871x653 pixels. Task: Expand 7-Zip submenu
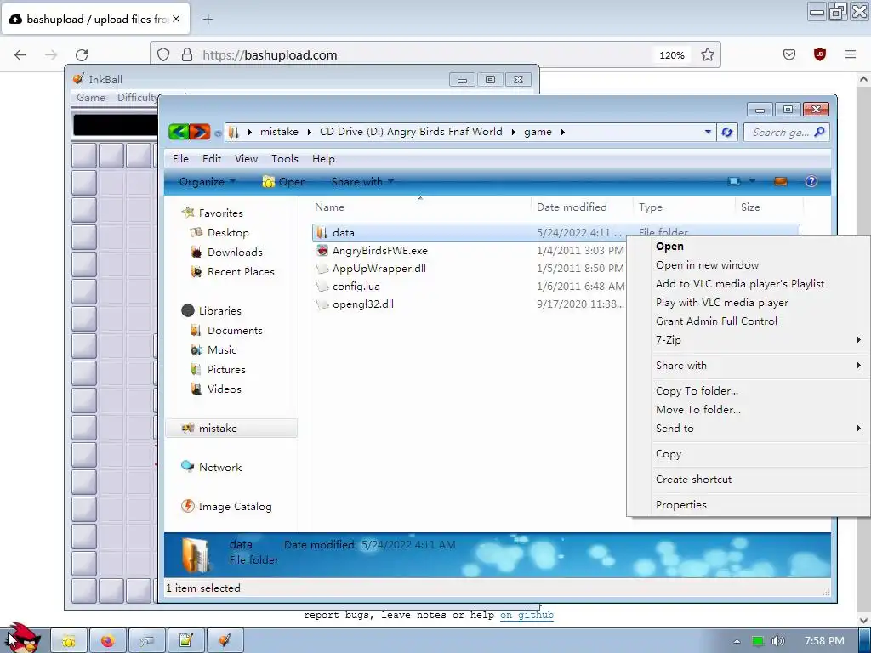click(x=748, y=340)
